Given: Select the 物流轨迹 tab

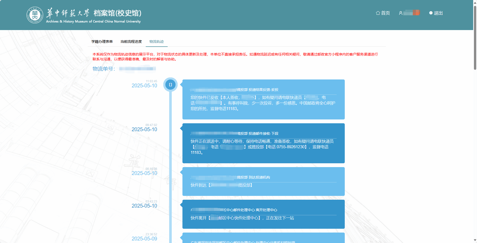Looking at the screenshot, I should click(156, 42).
